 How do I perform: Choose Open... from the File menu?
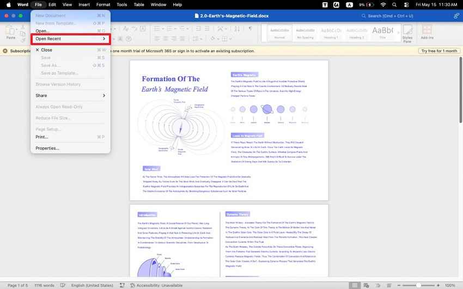pyautogui.click(x=71, y=31)
